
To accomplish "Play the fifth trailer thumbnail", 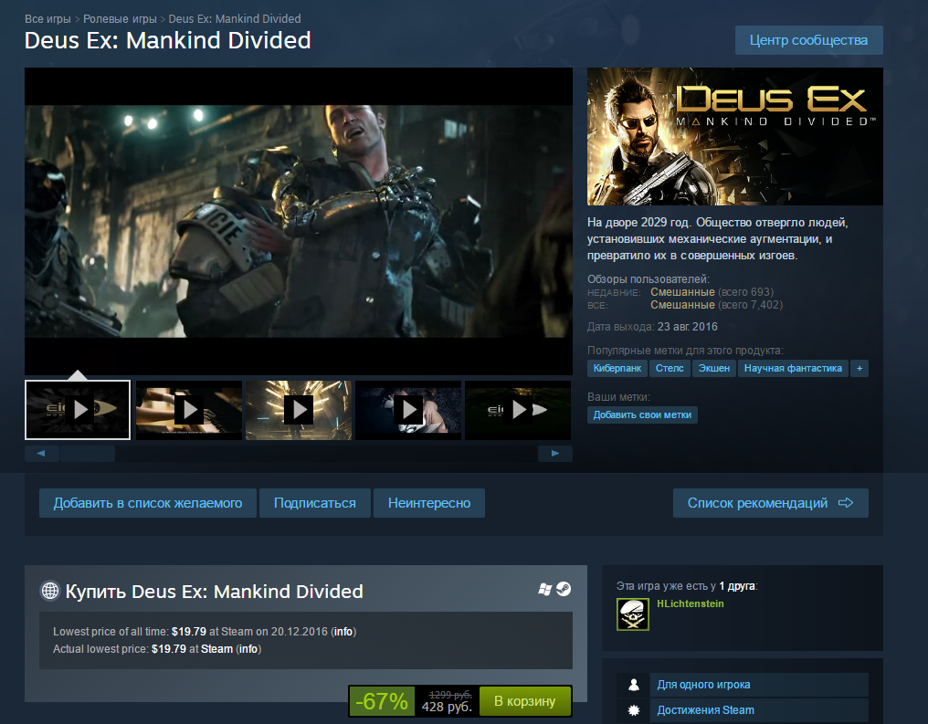I will click(x=518, y=410).
